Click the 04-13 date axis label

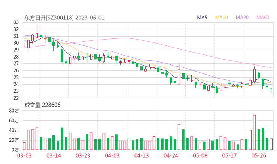tap(141, 155)
